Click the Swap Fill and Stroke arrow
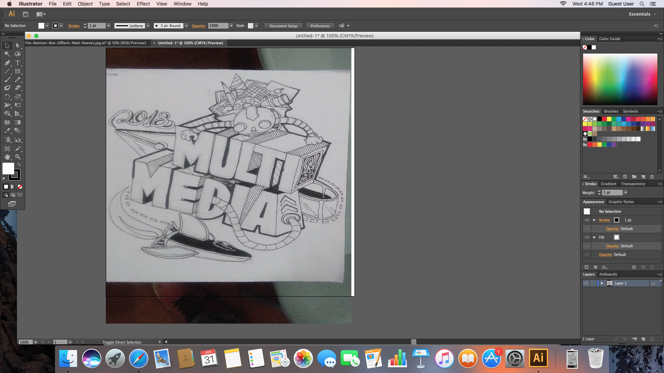Image resolution: width=664 pixels, height=373 pixels. [19, 165]
